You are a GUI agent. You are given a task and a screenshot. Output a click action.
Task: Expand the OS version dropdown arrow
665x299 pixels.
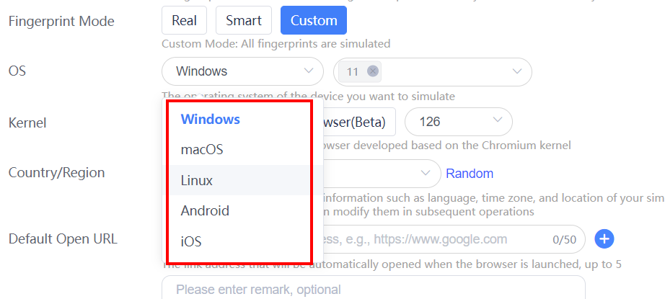(x=517, y=71)
